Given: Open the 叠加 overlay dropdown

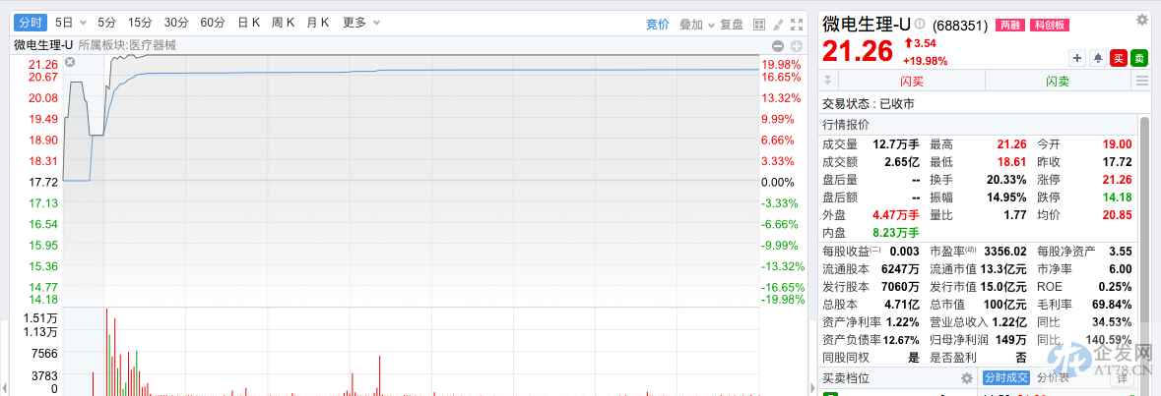Looking at the screenshot, I should pyautogui.click(x=695, y=23).
